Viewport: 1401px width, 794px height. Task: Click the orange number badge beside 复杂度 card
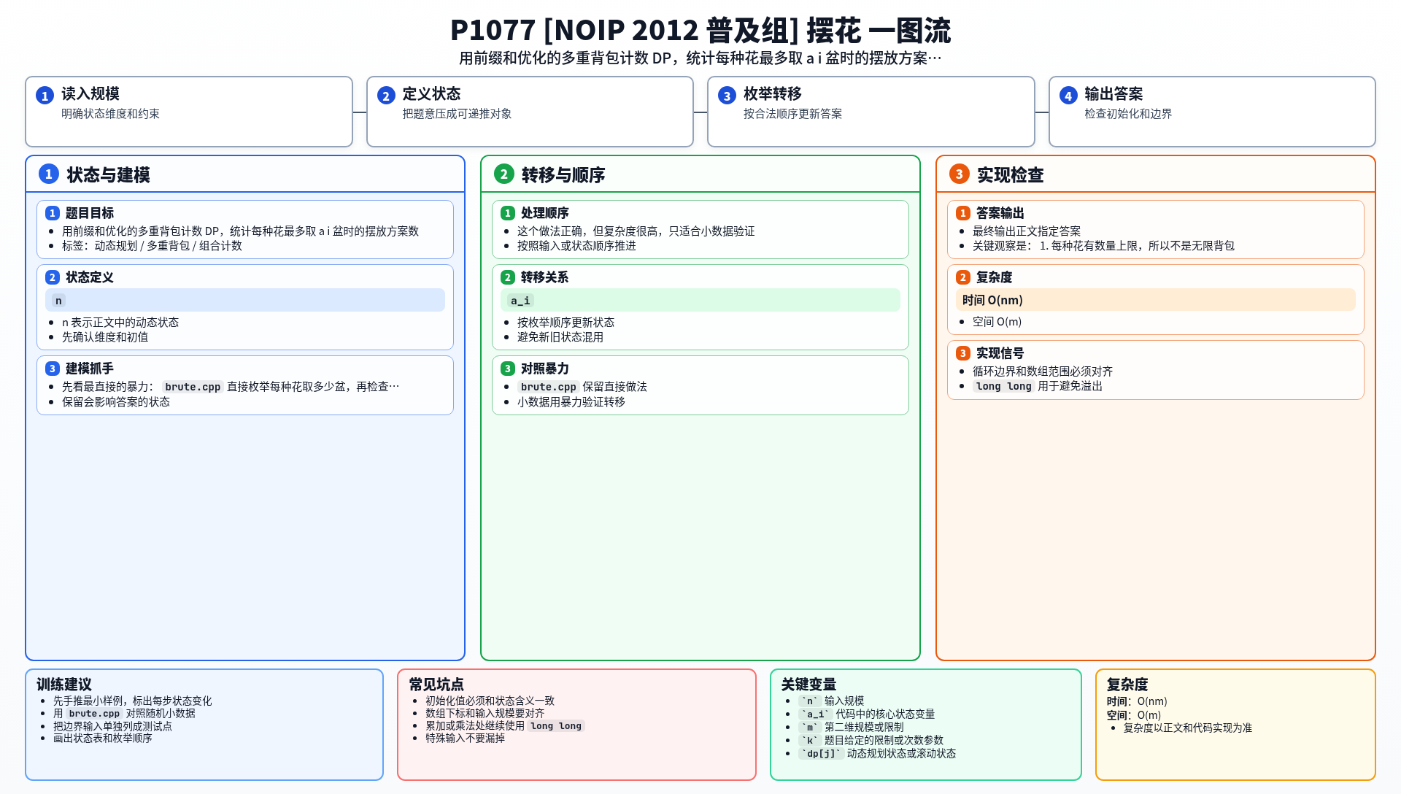[x=963, y=277]
